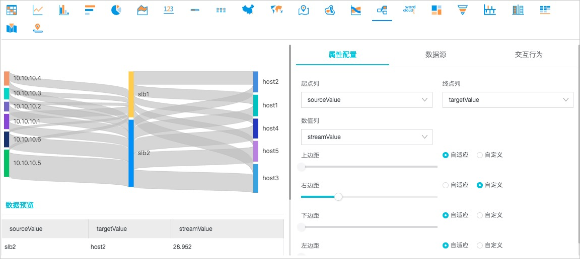Select the folded map with arrow icon

(12, 28)
